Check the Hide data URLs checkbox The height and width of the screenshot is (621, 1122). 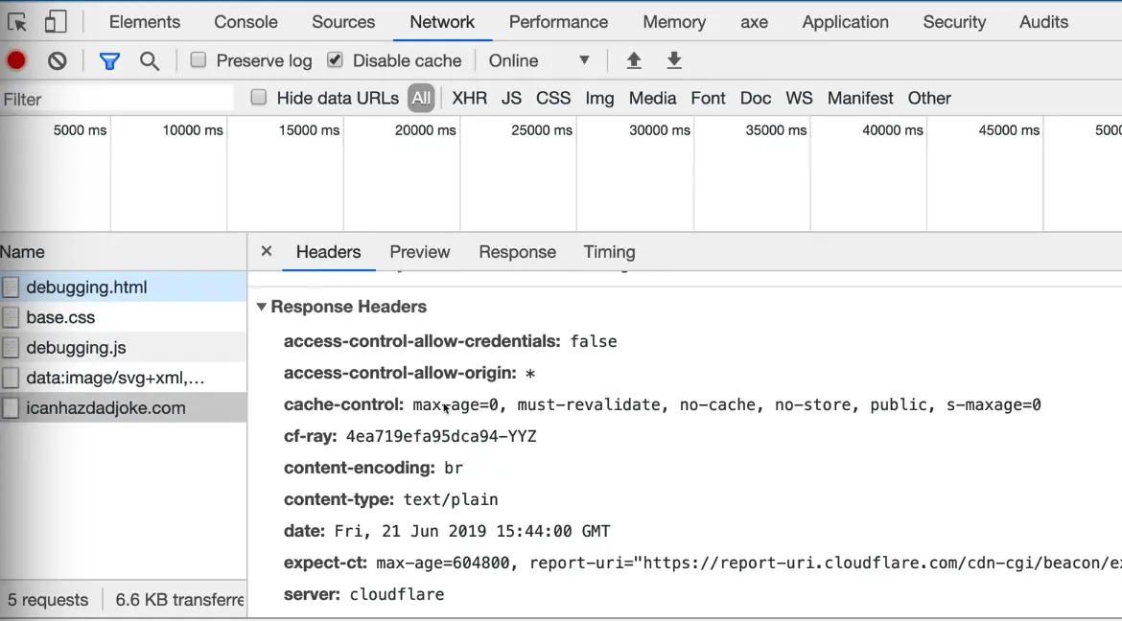[x=259, y=98]
